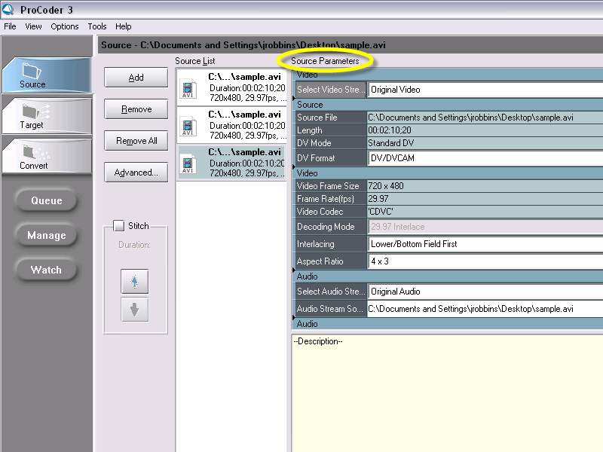Image resolution: width=603 pixels, height=452 pixels.
Task: Click the Interlacing parameter label
Action: click(330, 244)
